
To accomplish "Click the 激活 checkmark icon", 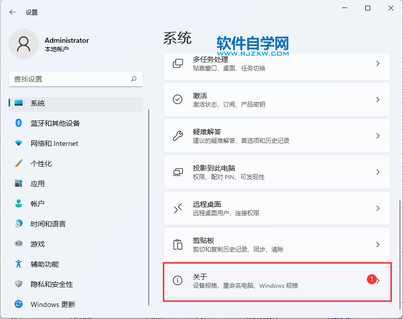I will pos(177,99).
